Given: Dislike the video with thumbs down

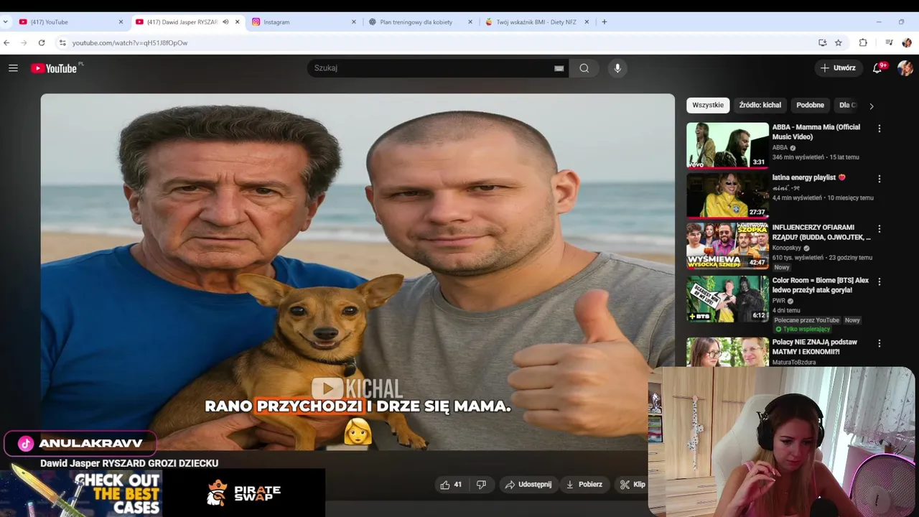Looking at the screenshot, I should click(x=481, y=485).
